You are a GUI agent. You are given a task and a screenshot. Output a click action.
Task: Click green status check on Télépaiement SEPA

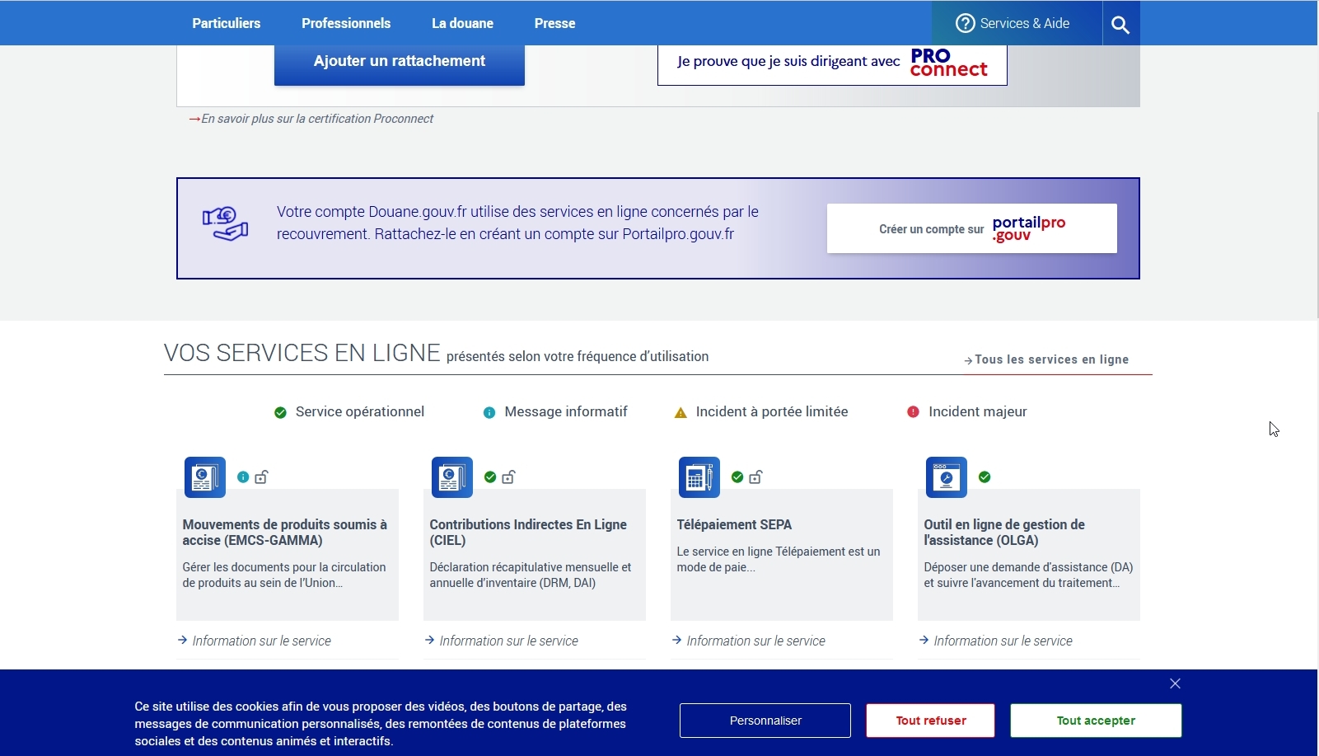click(737, 477)
